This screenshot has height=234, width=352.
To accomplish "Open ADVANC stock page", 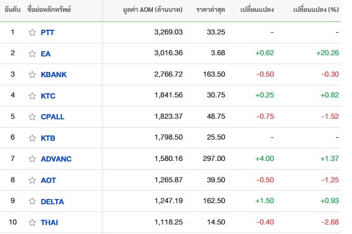I will coord(56,159).
